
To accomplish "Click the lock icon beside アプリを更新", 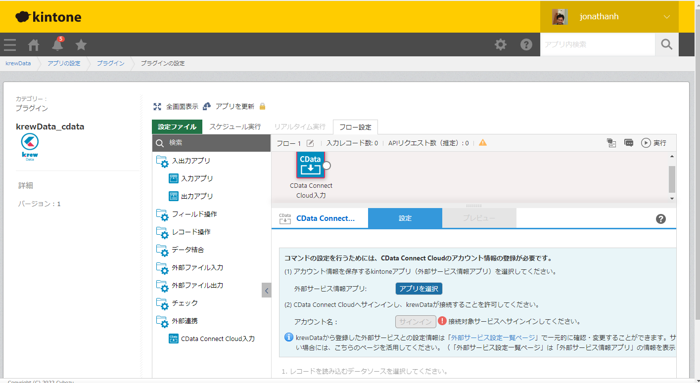I will tap(262, 106).
